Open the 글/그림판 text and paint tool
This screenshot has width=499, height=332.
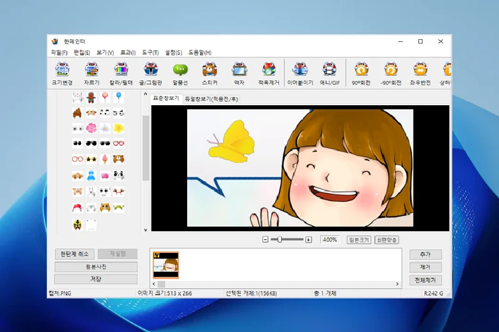point(150,74)
